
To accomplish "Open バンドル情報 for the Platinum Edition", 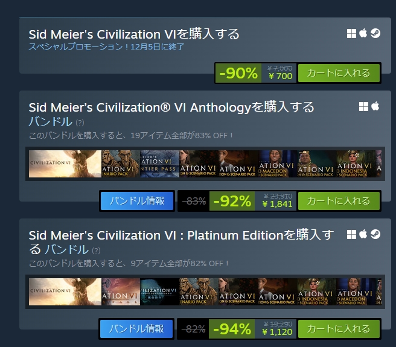I will [x=137, y=329].
